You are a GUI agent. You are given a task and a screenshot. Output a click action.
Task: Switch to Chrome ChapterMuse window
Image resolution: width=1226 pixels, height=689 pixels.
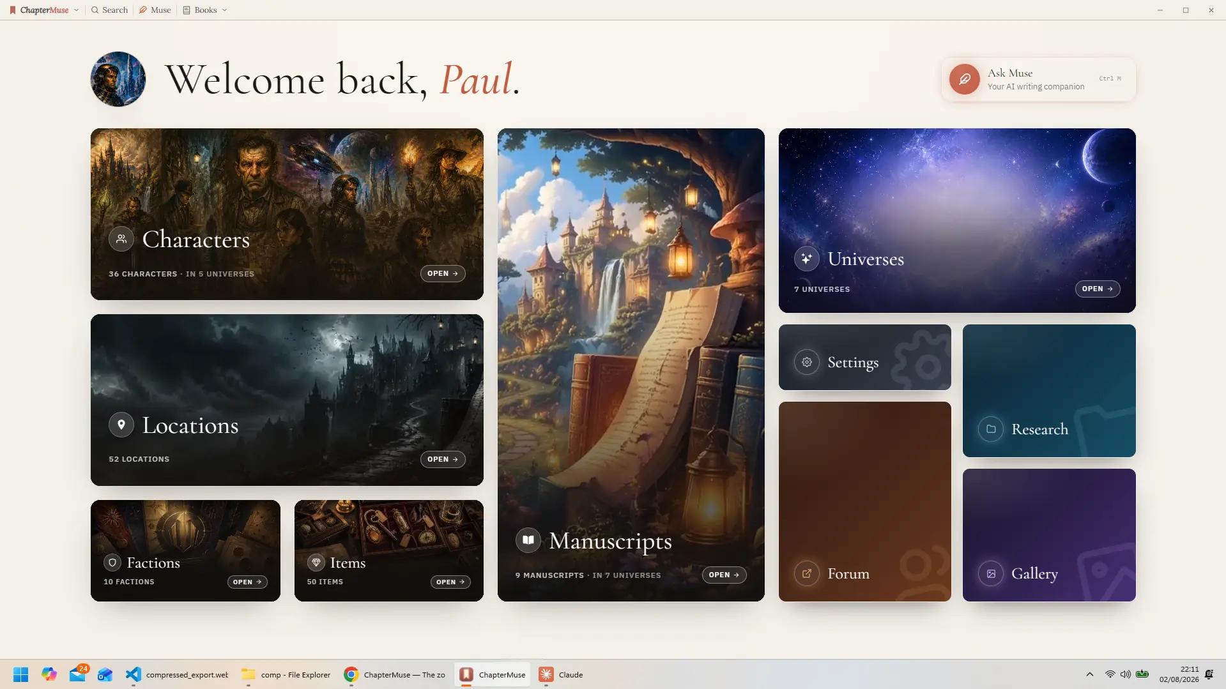[x=394, y=674]
